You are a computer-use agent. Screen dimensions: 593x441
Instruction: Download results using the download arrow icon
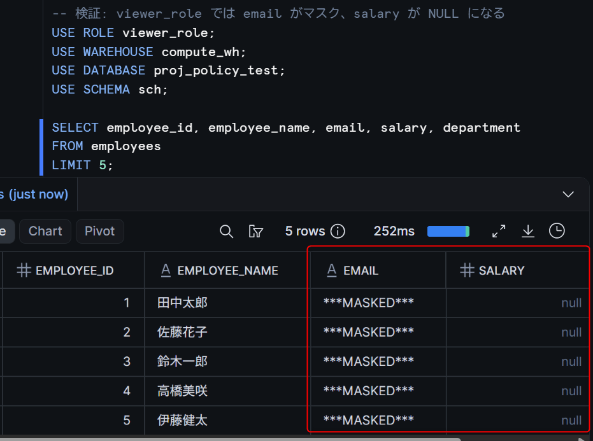coord(528,231)
